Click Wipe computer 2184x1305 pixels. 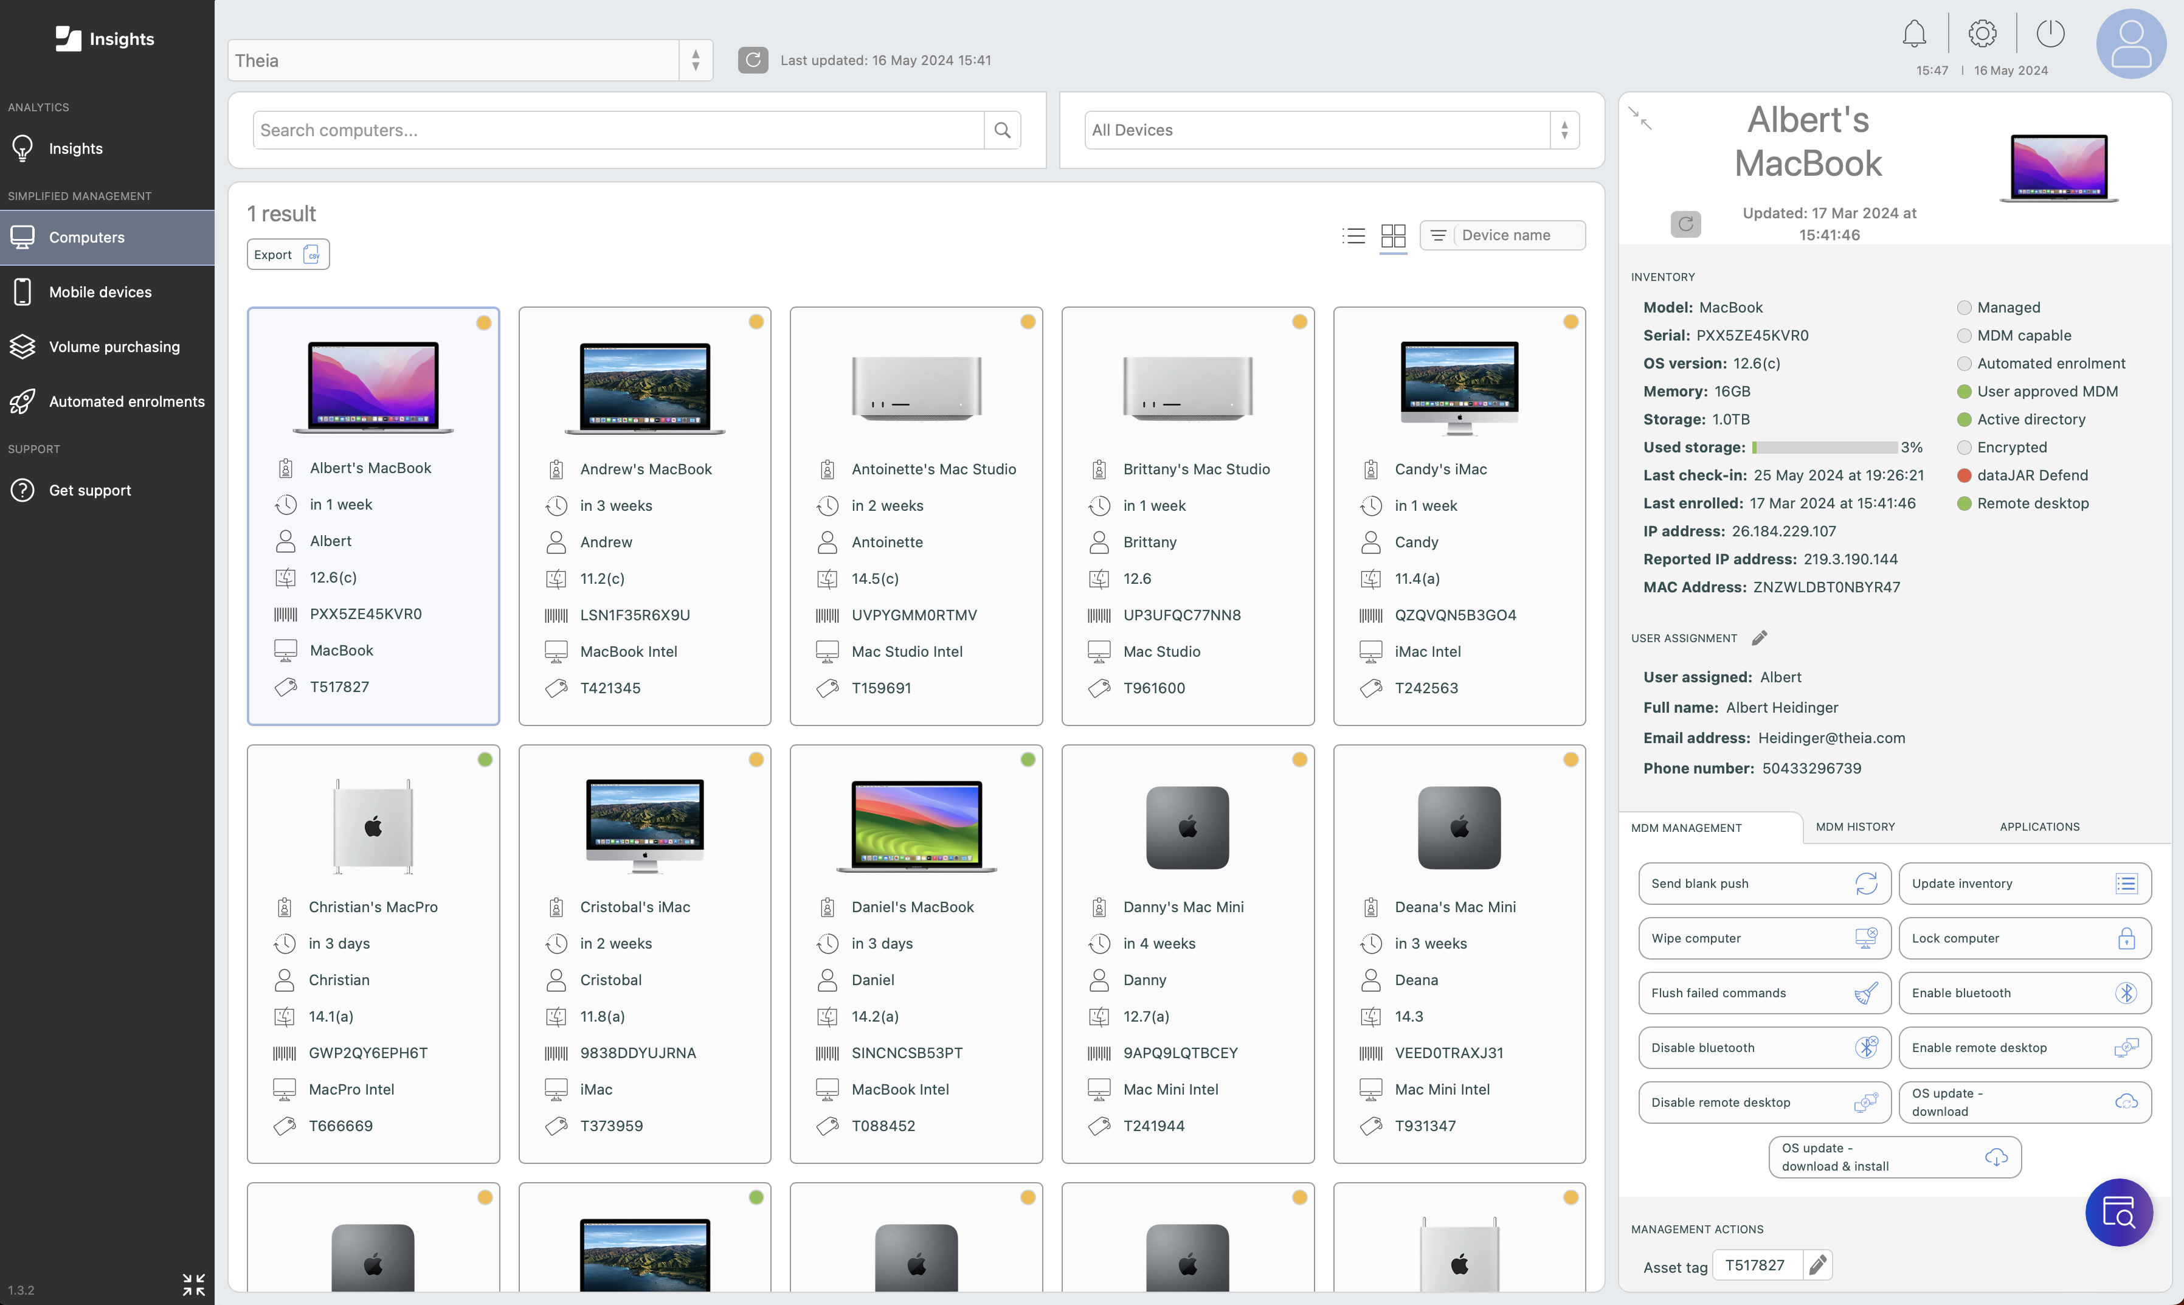point(1764,938)
